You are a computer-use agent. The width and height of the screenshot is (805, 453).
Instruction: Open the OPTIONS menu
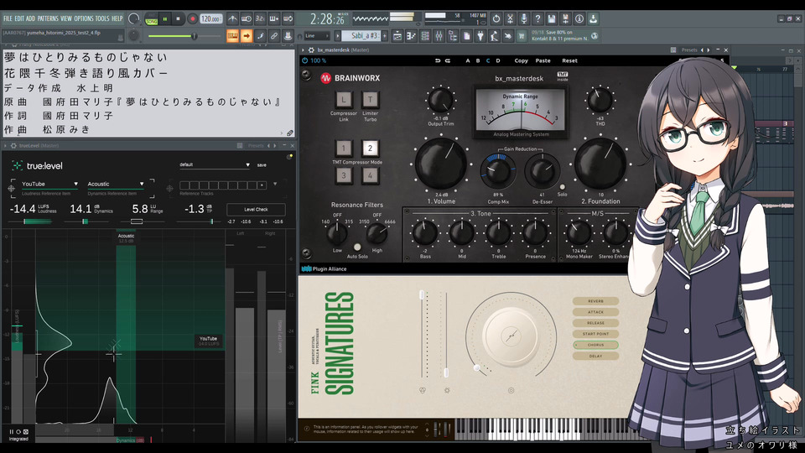[84, 18]
